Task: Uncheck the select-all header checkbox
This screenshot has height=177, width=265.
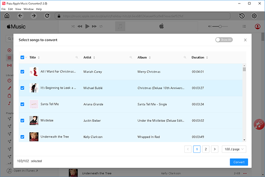Action: [23, 57]
